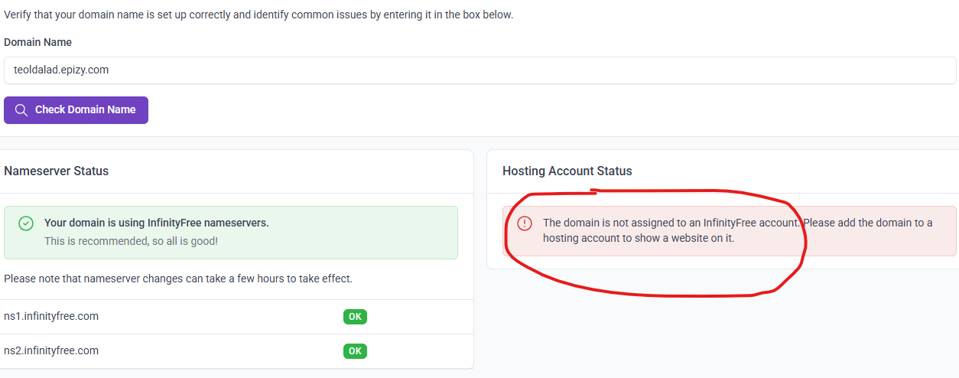Click the teoldalad.epizy.com text in the field
The image size is (959, 378).
[x=61, y=70]
